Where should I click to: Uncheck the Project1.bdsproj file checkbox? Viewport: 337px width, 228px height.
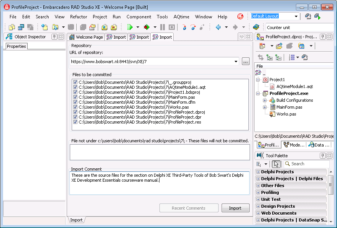75,92
